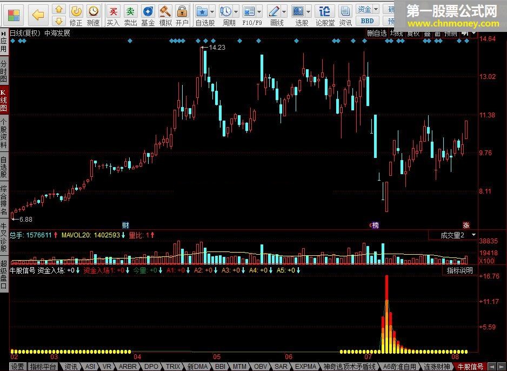Image resolution: width=507 pixels, height=371 pixels.
Task: Open the 自选股 watchlist folder icon
Action: click(202, 12)
